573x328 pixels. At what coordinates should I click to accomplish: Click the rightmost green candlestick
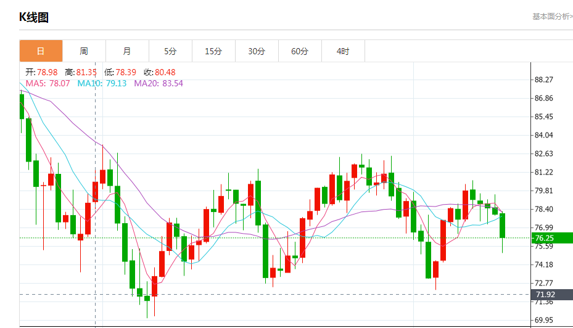(503, 225)
